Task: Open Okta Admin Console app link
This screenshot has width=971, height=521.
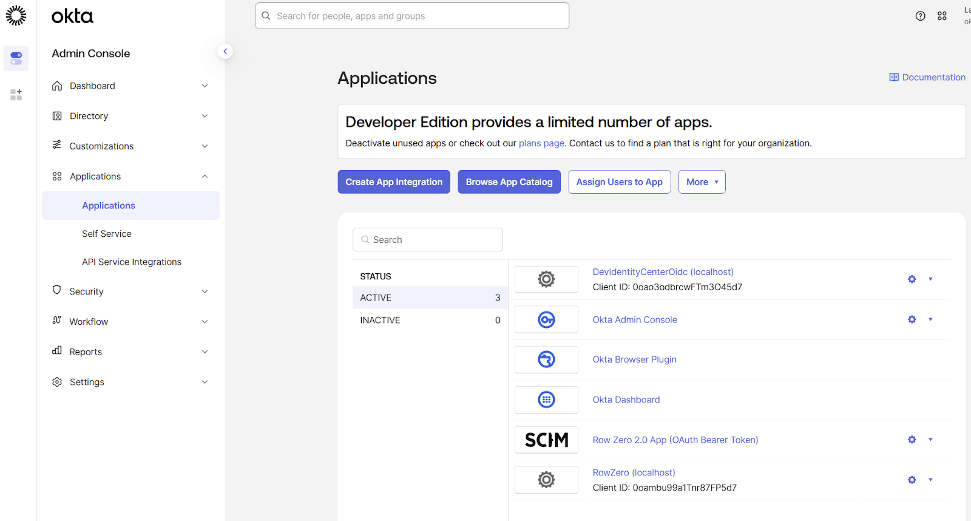Action: (x=635, y=319)
